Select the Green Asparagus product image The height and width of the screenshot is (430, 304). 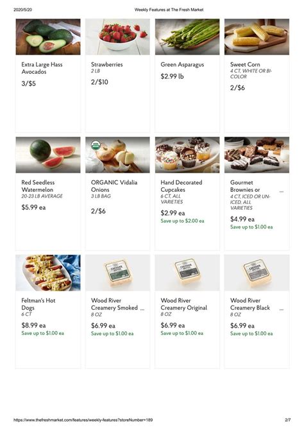[x=187, y=37]
